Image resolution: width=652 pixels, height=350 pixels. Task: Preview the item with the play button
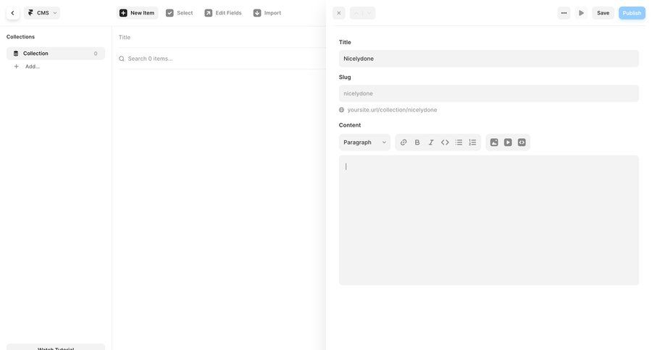pyautogui.click(x=581, y=13)
